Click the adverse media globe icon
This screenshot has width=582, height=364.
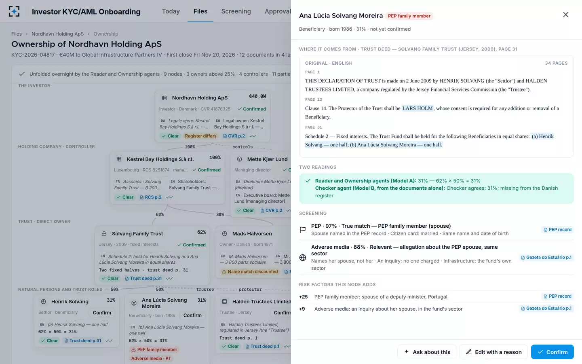coord(302,258)
